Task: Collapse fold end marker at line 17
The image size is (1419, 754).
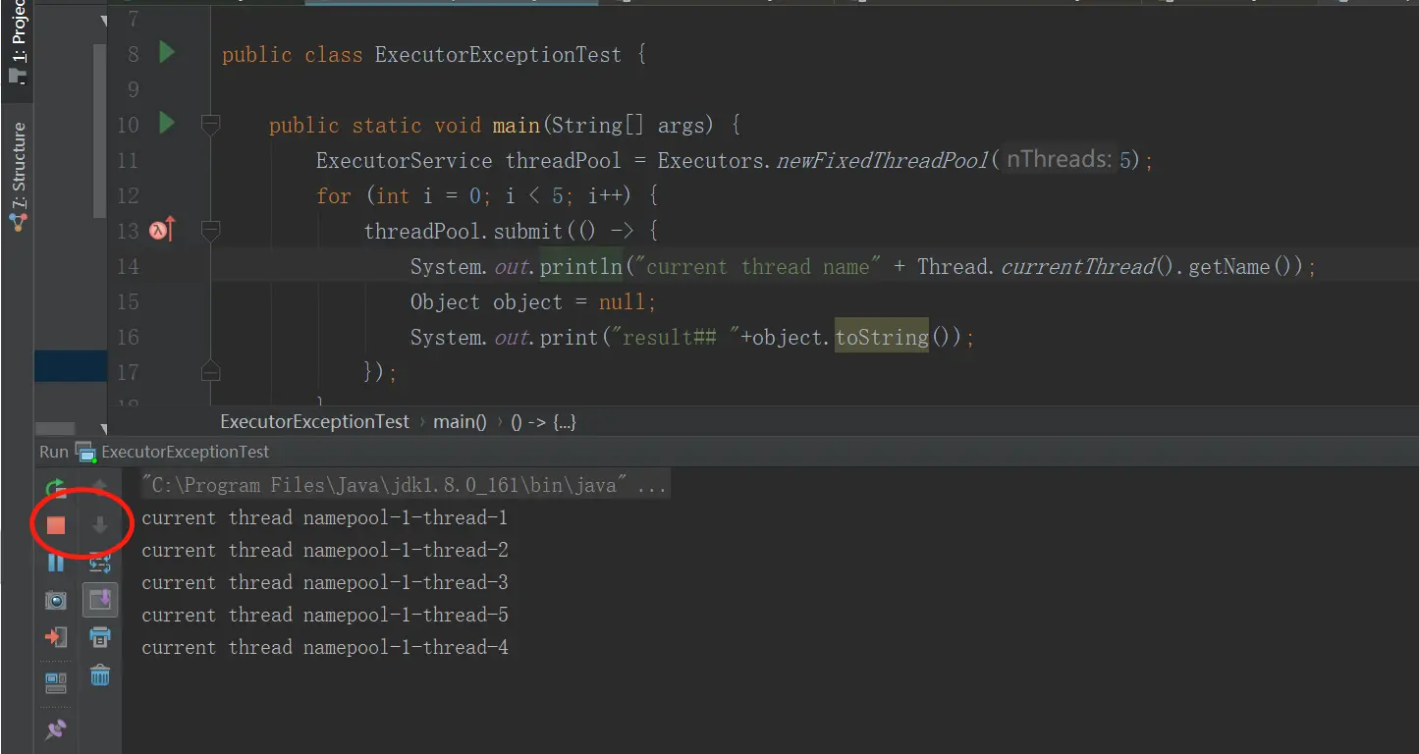Action: point(210,372)
